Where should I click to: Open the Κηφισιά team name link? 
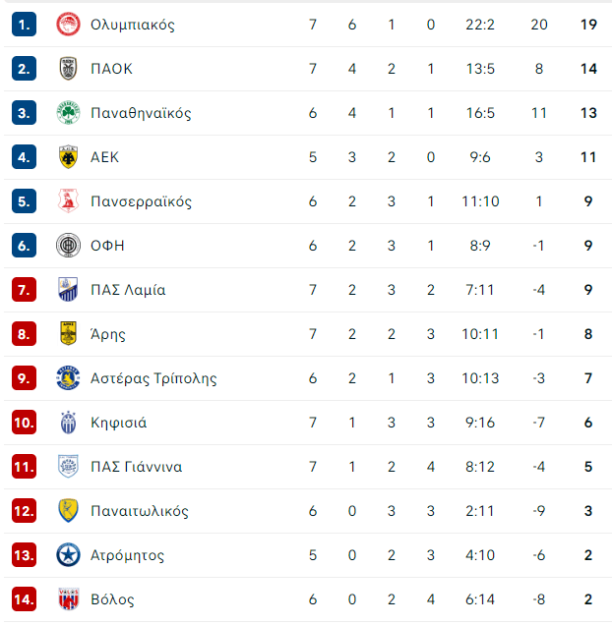(118, 423)
